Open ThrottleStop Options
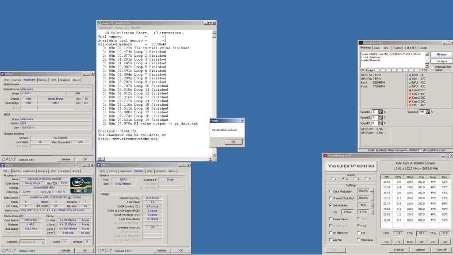Viewport: 453px width, 255px height. 420,250
